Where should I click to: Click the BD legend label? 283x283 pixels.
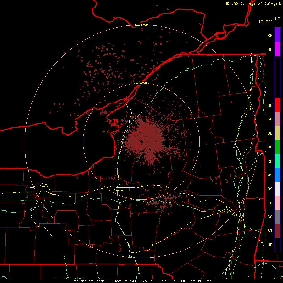(x=270, y=133)
